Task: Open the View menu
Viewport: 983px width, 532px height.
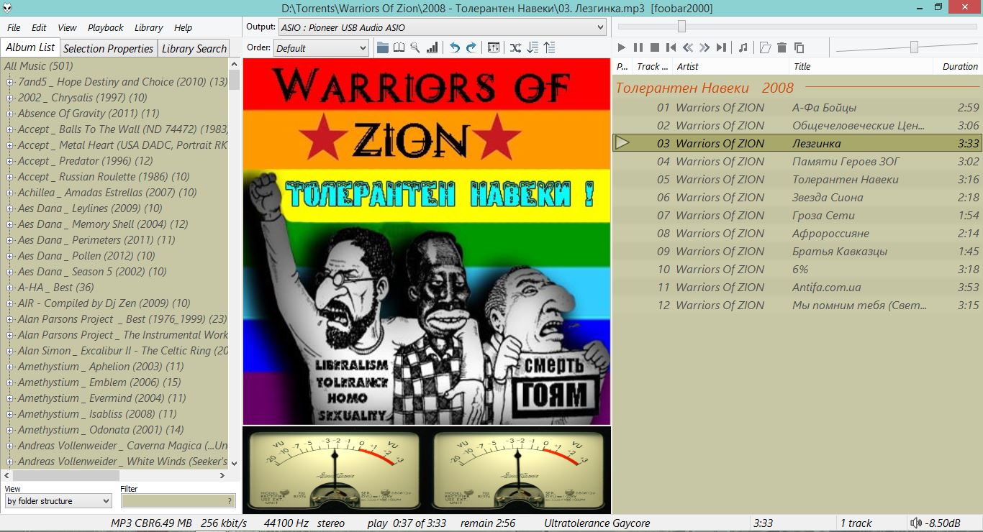Action: pos(67,27)
